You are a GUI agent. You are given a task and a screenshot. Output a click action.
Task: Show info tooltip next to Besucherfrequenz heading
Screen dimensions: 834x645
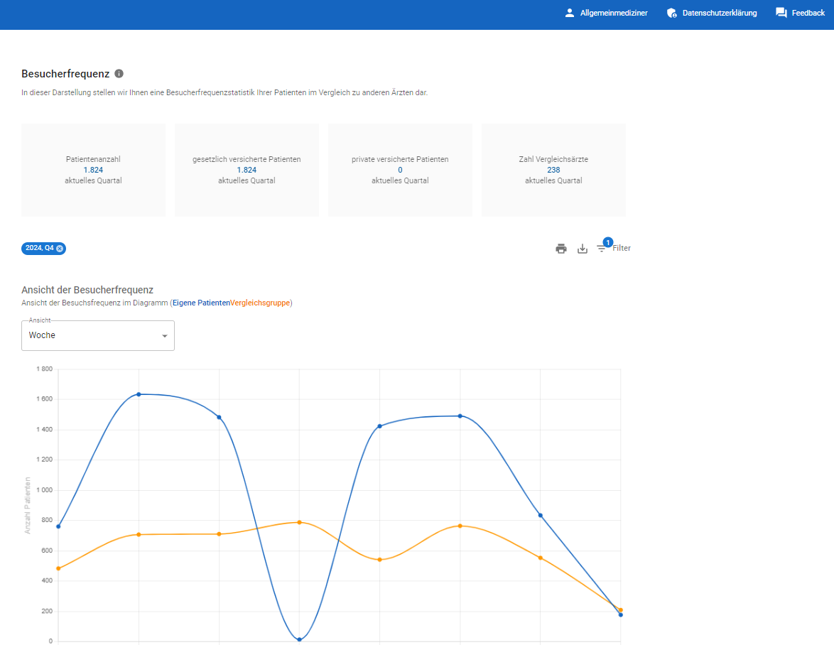[x=119, y=74]
